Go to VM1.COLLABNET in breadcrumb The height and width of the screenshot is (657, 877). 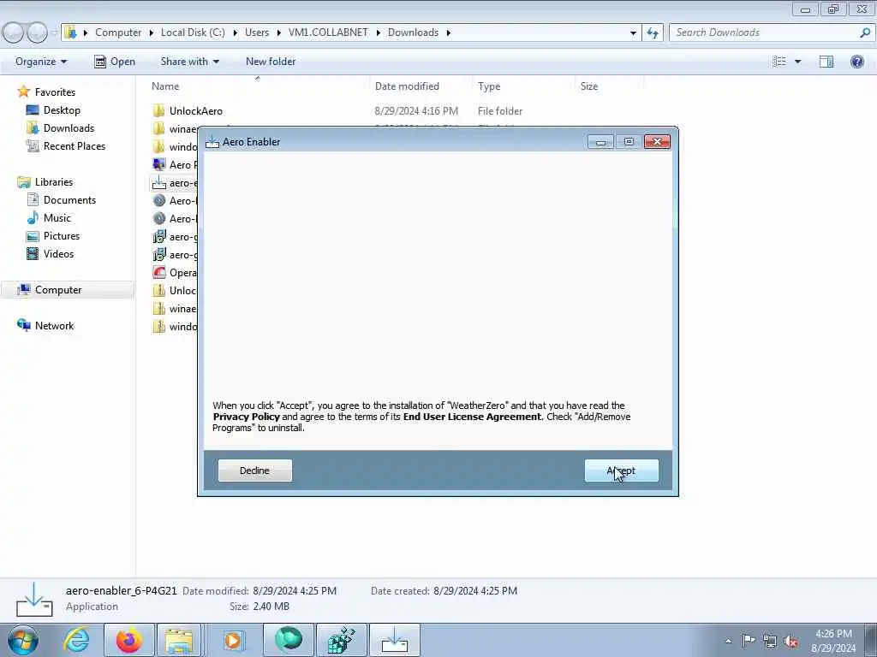point(328,33)
